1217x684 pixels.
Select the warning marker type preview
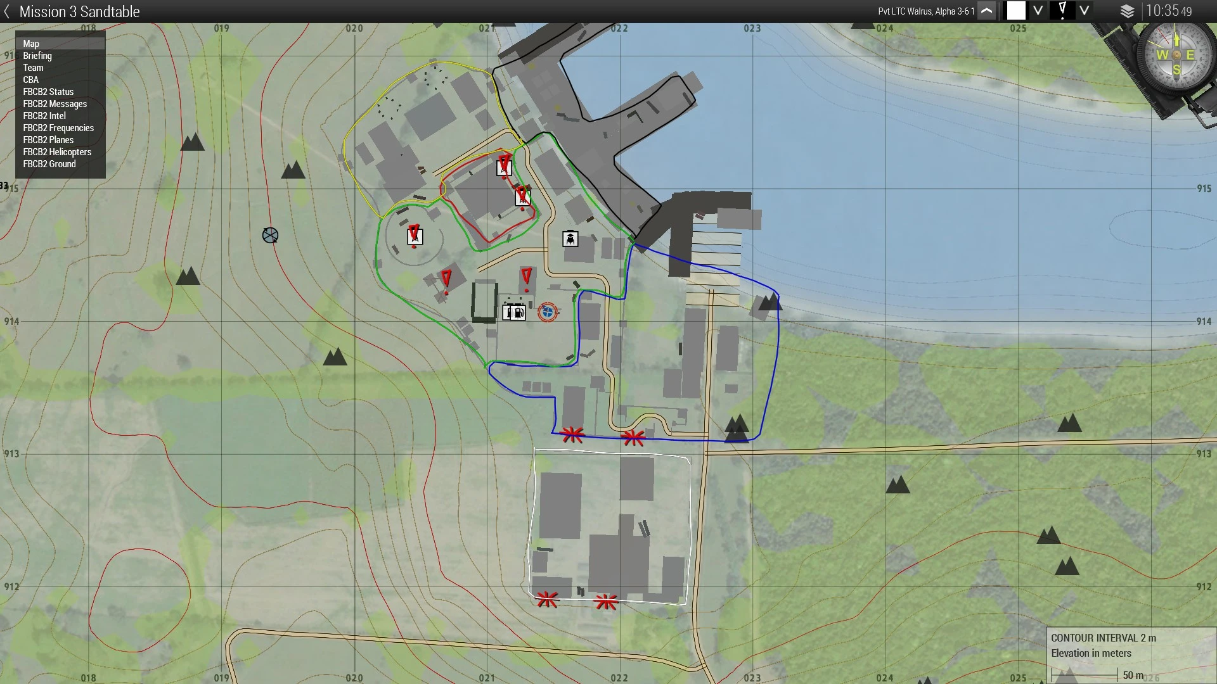click(x=1062, y=10)
